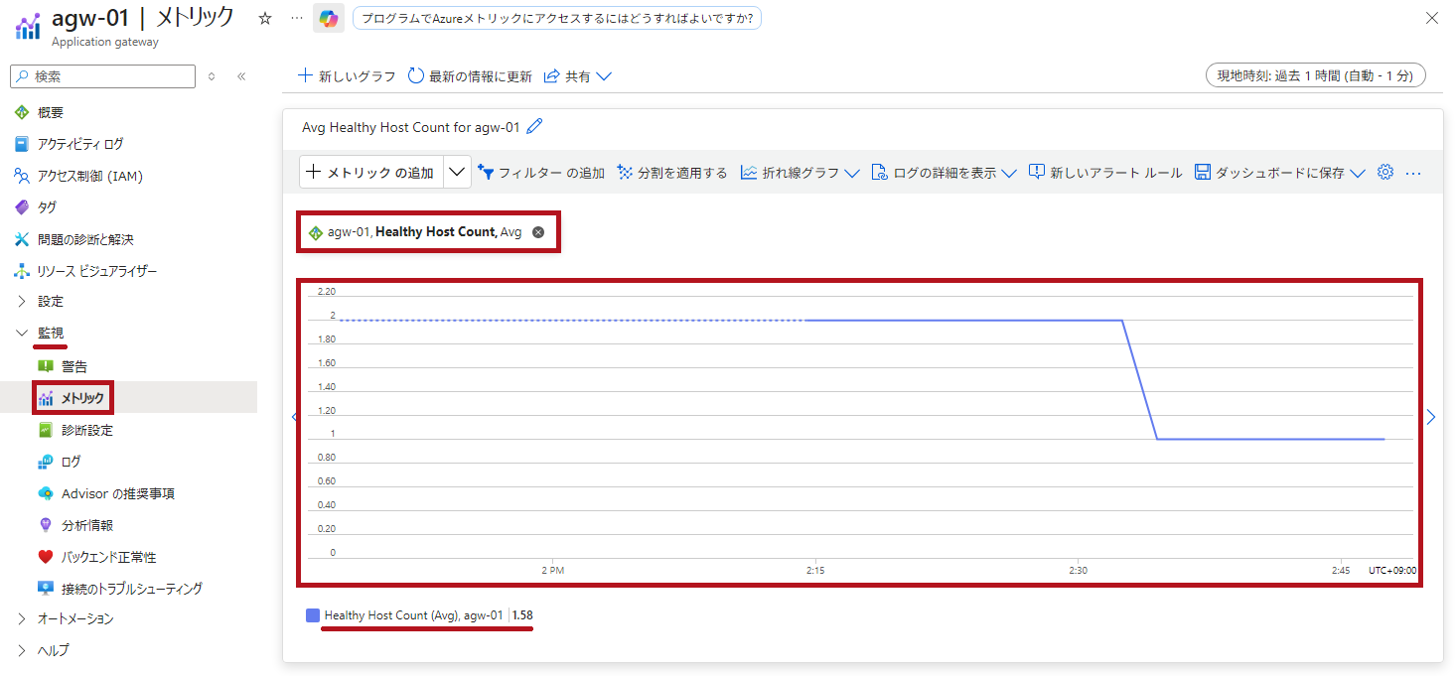Click 最新の情報に更新 refresh button

tap(470, 76)
